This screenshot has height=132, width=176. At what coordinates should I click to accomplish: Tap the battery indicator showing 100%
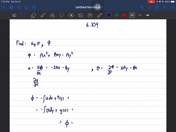170,2
